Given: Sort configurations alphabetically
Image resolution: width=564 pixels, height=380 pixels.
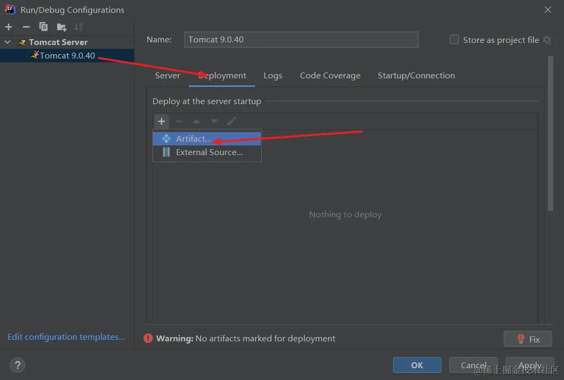Looking at the screenshot, I should tap(78, 27).
